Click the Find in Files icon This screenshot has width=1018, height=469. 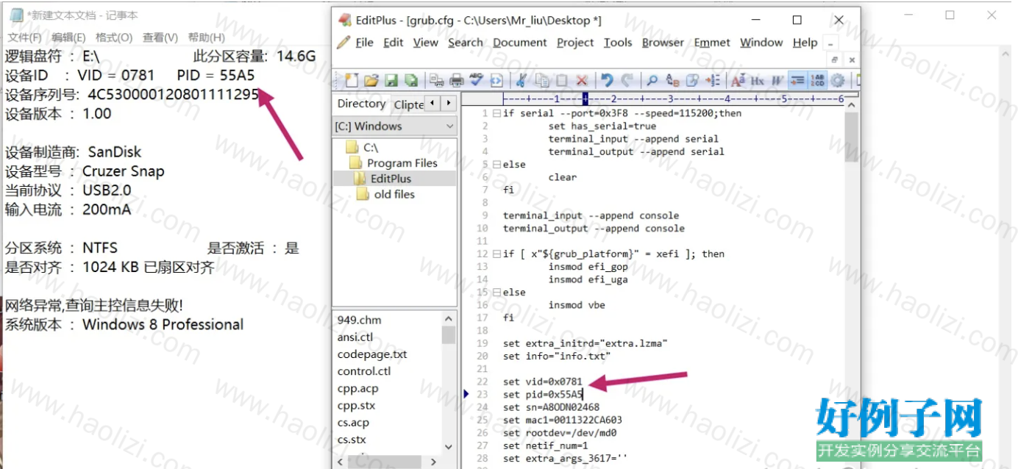pos(692,80)
